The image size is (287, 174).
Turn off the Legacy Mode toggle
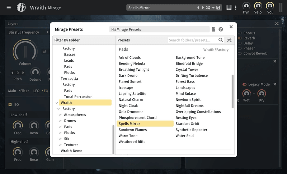(245, 84)
